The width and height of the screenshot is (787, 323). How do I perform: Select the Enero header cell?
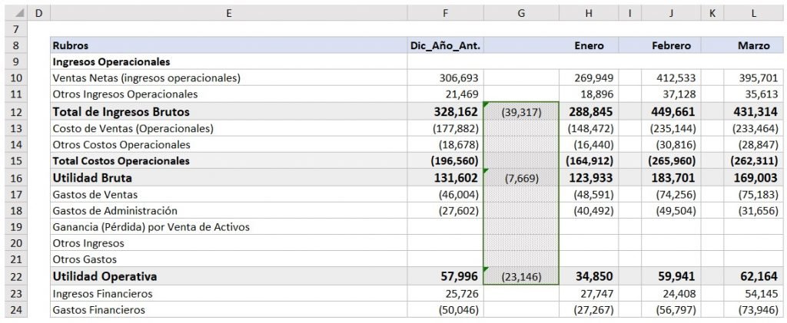tap(589, 45)
